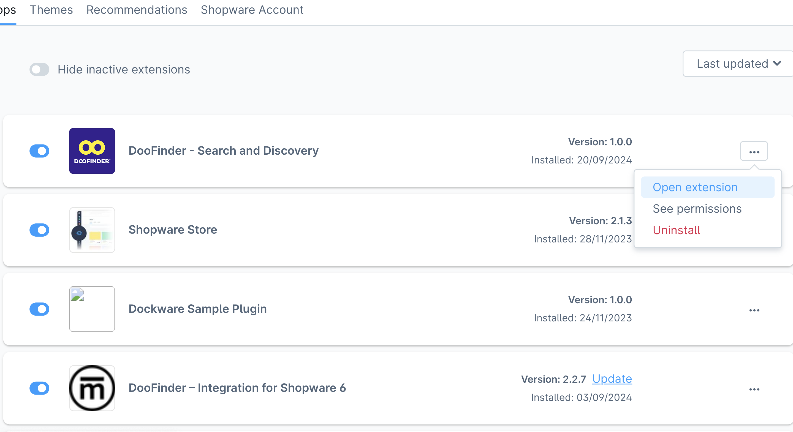This screenshot has height=432, width=793.
Task: Click the Version: 2.2.7 label
Action: click(553, 379)
